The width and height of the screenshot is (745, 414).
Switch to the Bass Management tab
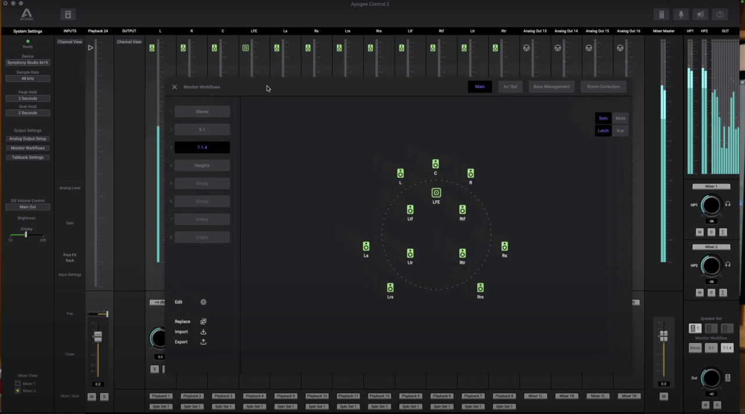pos(551,87)
